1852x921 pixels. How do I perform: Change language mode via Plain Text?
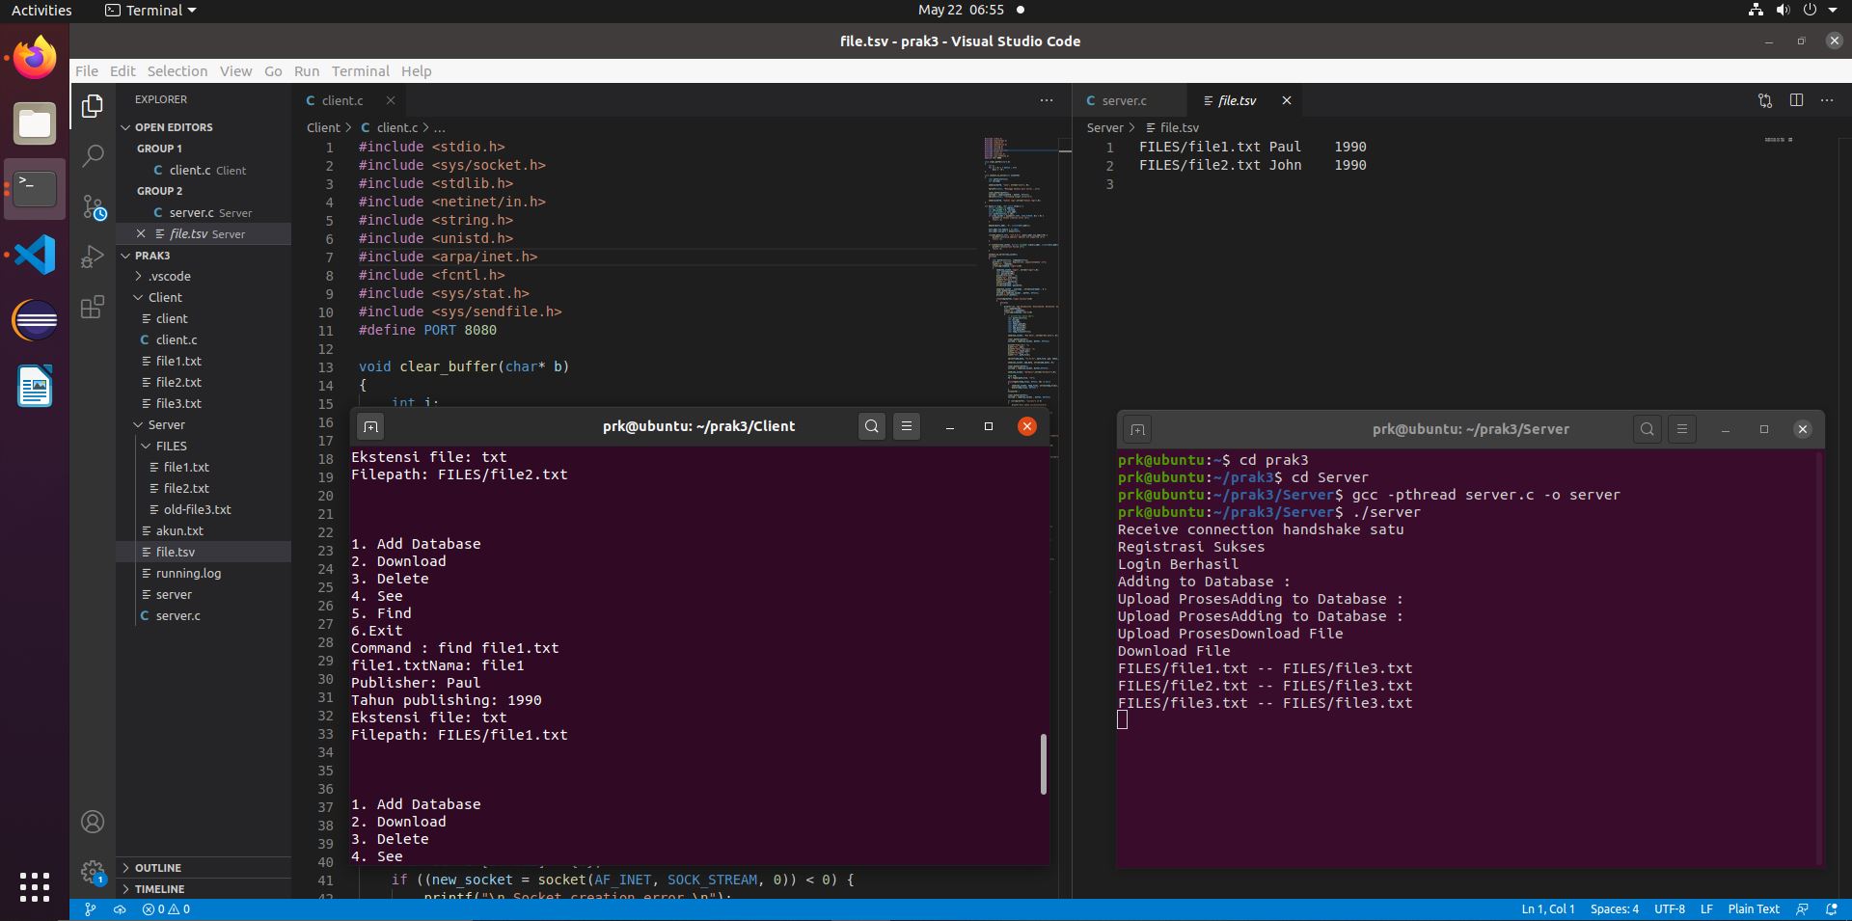point(1754,909)
